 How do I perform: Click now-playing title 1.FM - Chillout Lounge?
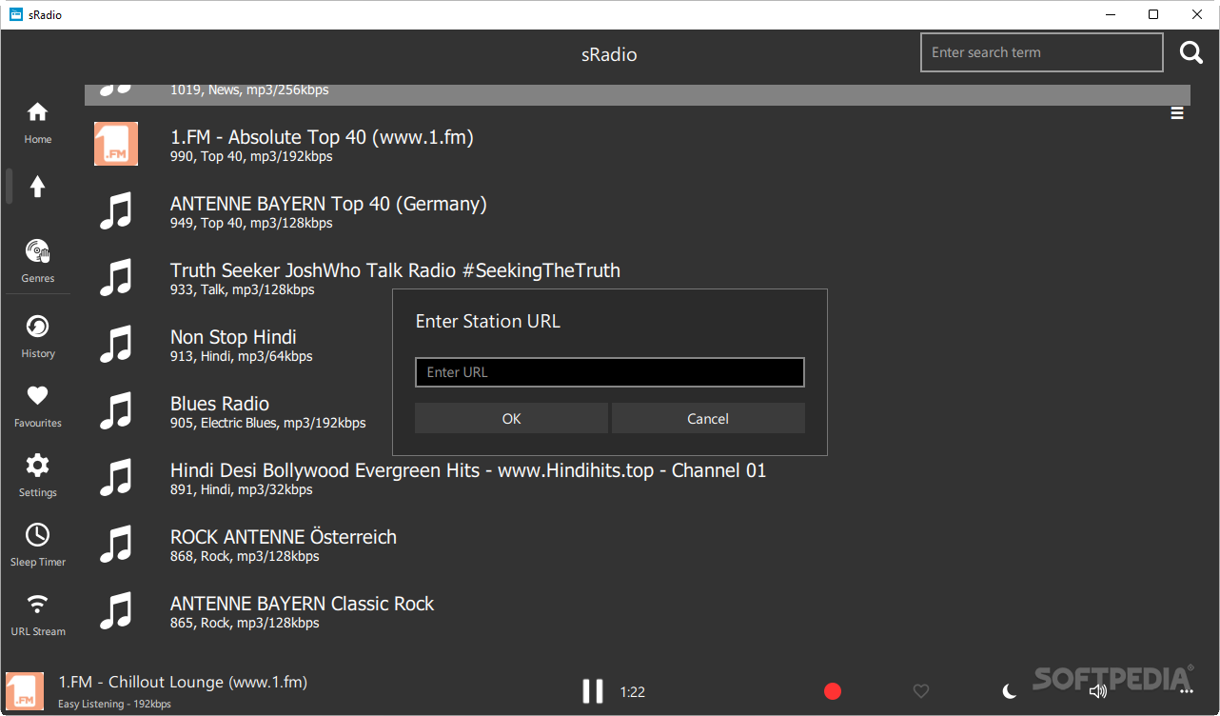point(183,682)
